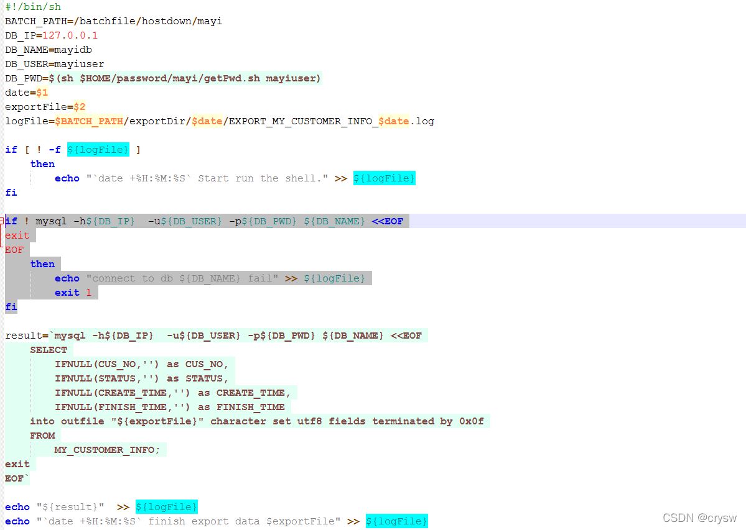
Task: Click the closing 'EOF`' line
Action: [x=17, y=478]
